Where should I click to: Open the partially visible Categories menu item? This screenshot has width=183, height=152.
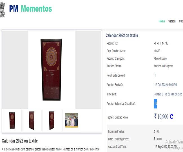click(181, 21)
